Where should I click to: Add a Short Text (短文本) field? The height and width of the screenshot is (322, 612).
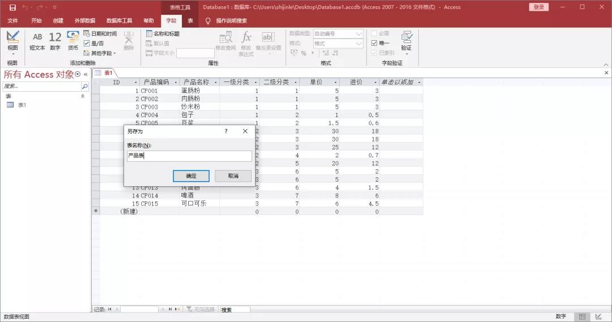pyautogui.click(x=37, y=41)
